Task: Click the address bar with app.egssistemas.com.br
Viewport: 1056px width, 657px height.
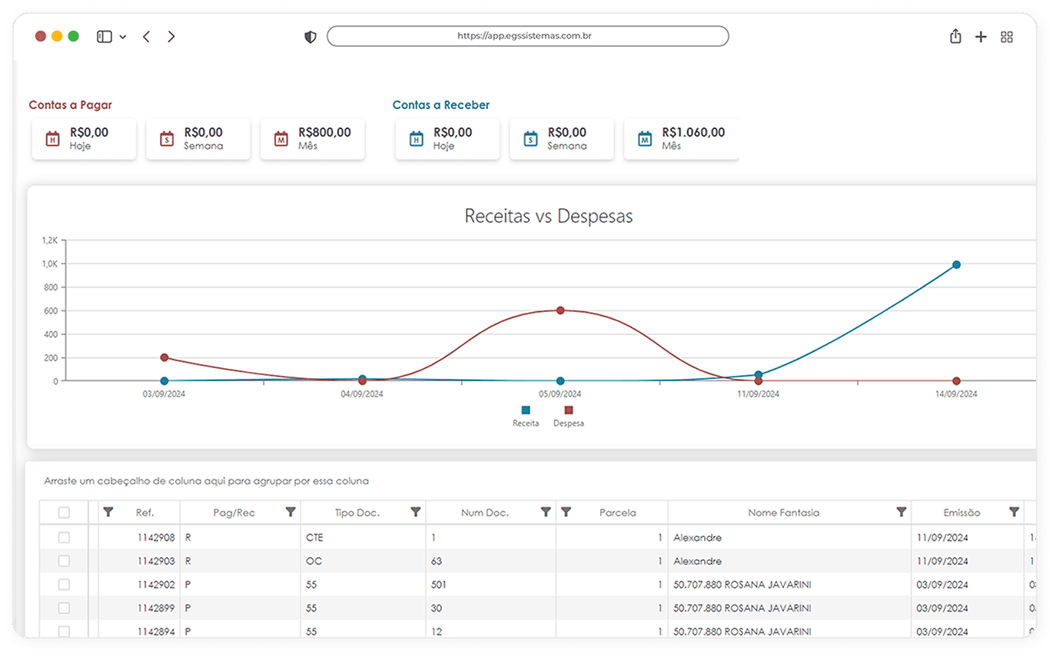Action: [x=527, y=35]
